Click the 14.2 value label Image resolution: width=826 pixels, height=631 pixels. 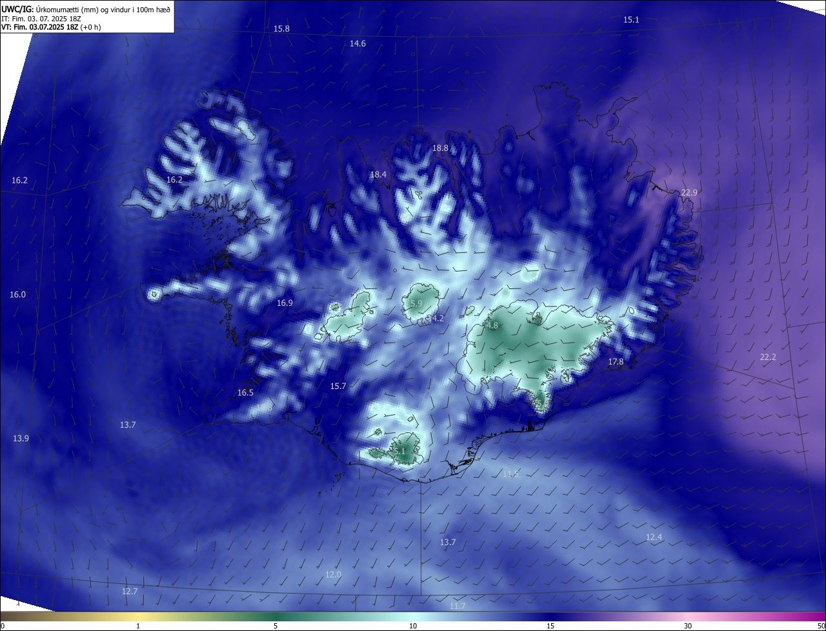pos(436,319)
